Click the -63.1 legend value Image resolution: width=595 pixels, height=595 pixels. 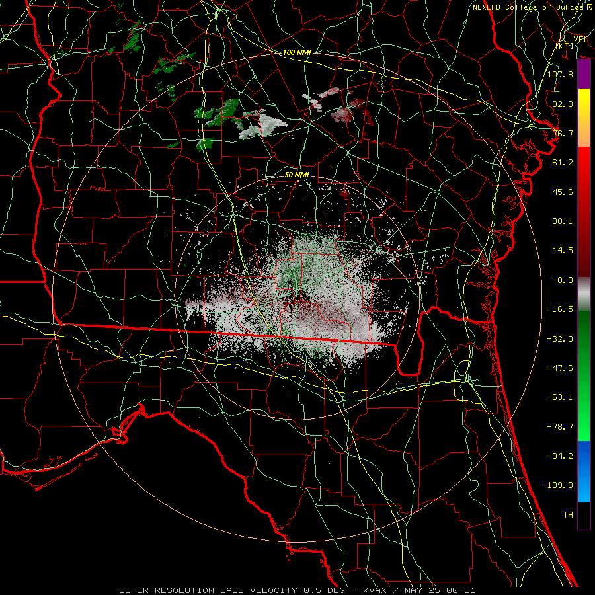point(560,397)
